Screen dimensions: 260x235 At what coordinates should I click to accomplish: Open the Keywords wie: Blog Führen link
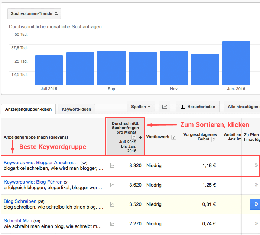click(33, 182)
